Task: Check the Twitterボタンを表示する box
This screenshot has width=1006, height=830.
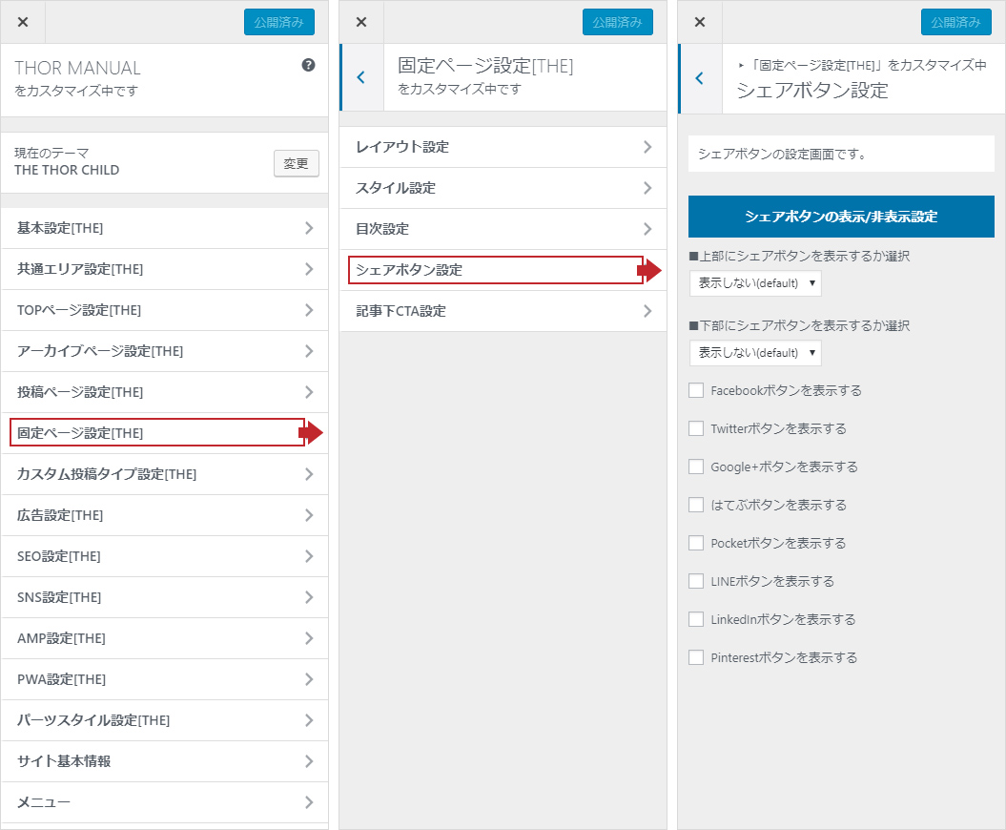Action: (696, 428)
